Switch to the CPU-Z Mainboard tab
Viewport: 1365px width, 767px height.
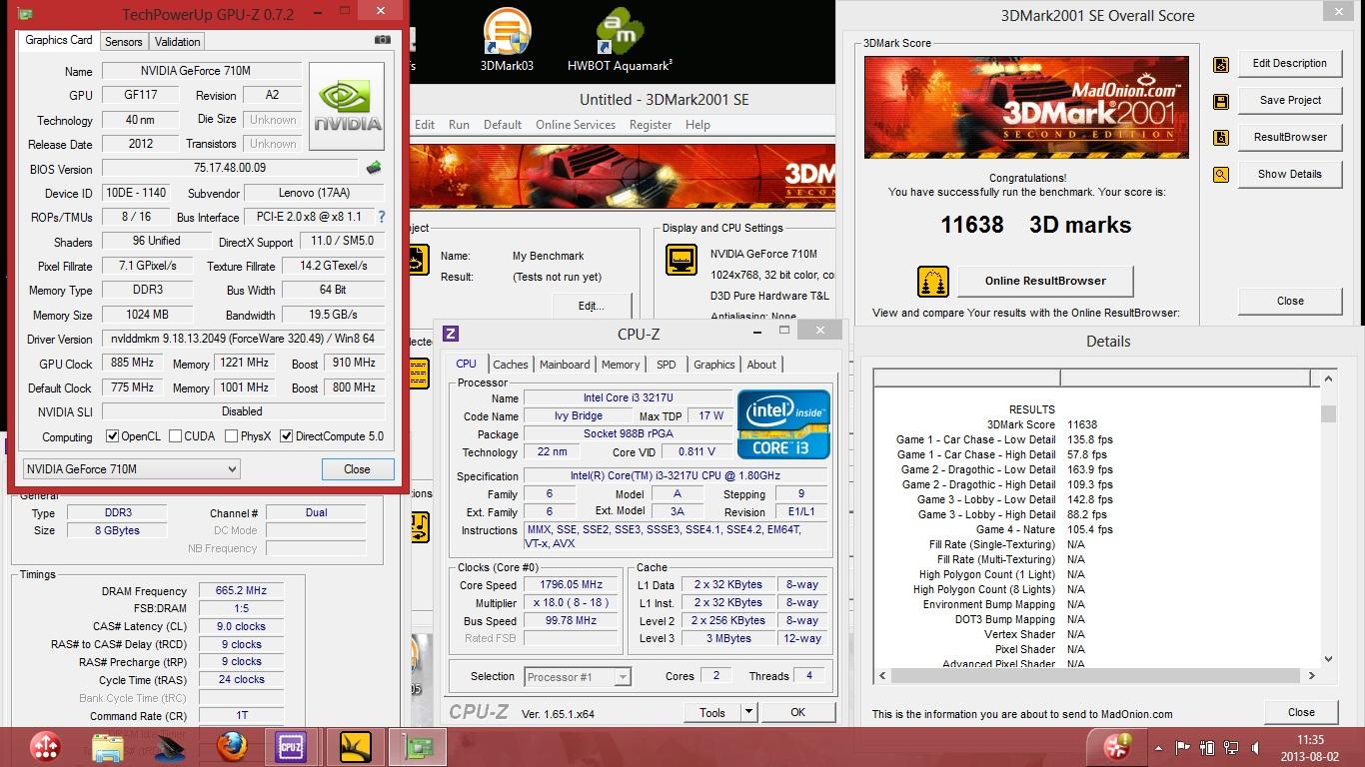tap(565, 365)
